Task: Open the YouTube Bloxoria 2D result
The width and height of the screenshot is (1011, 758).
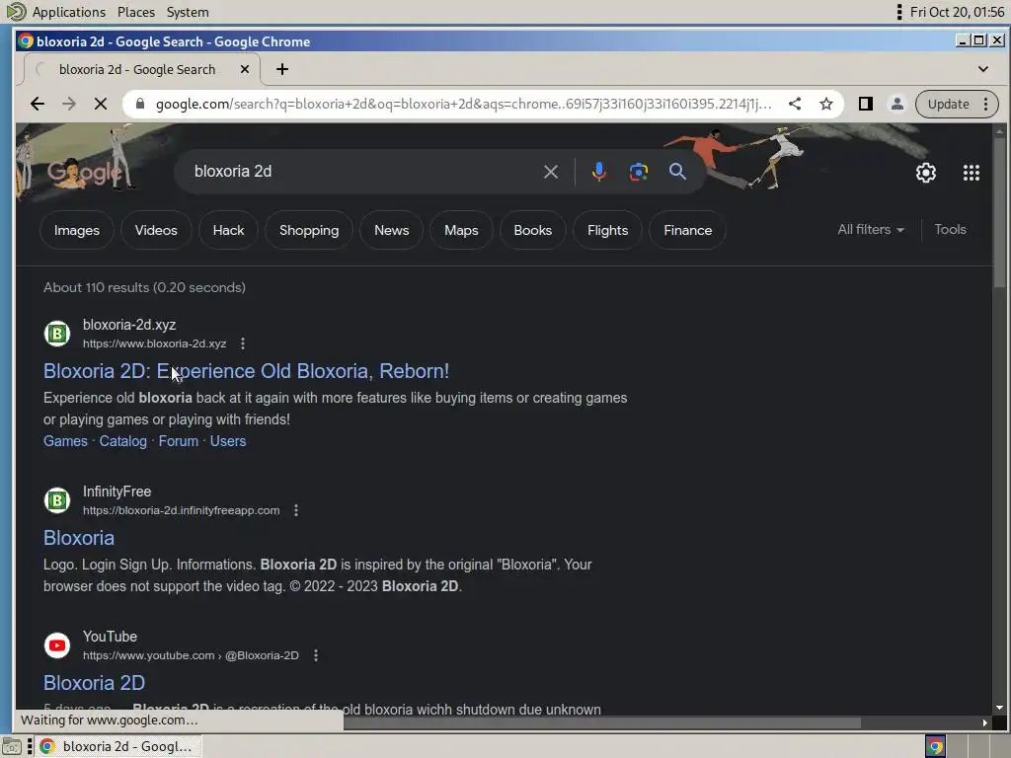Action: (94, 683)
